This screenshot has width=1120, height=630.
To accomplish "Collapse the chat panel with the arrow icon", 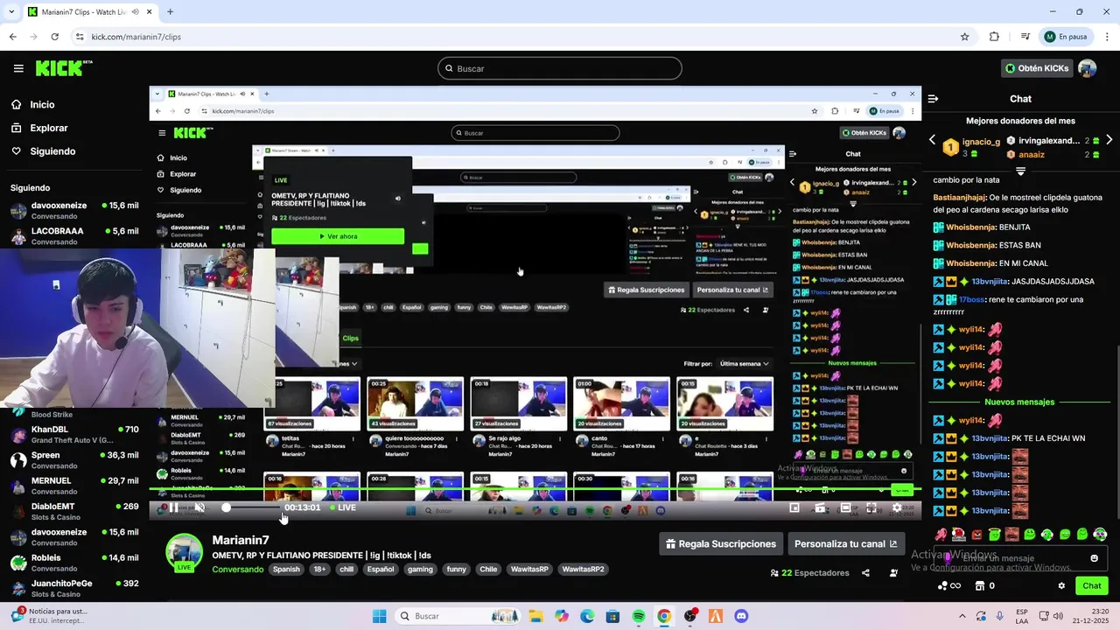I will tap(933, 99).
